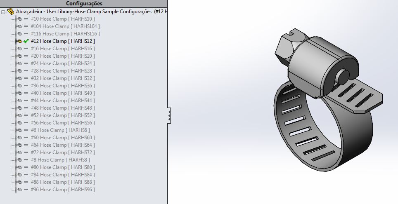Select #64 Hose Clamp [ HARHS64 ] configuration
The height and width of the screenshot is (204, 398).
[63, 145]
